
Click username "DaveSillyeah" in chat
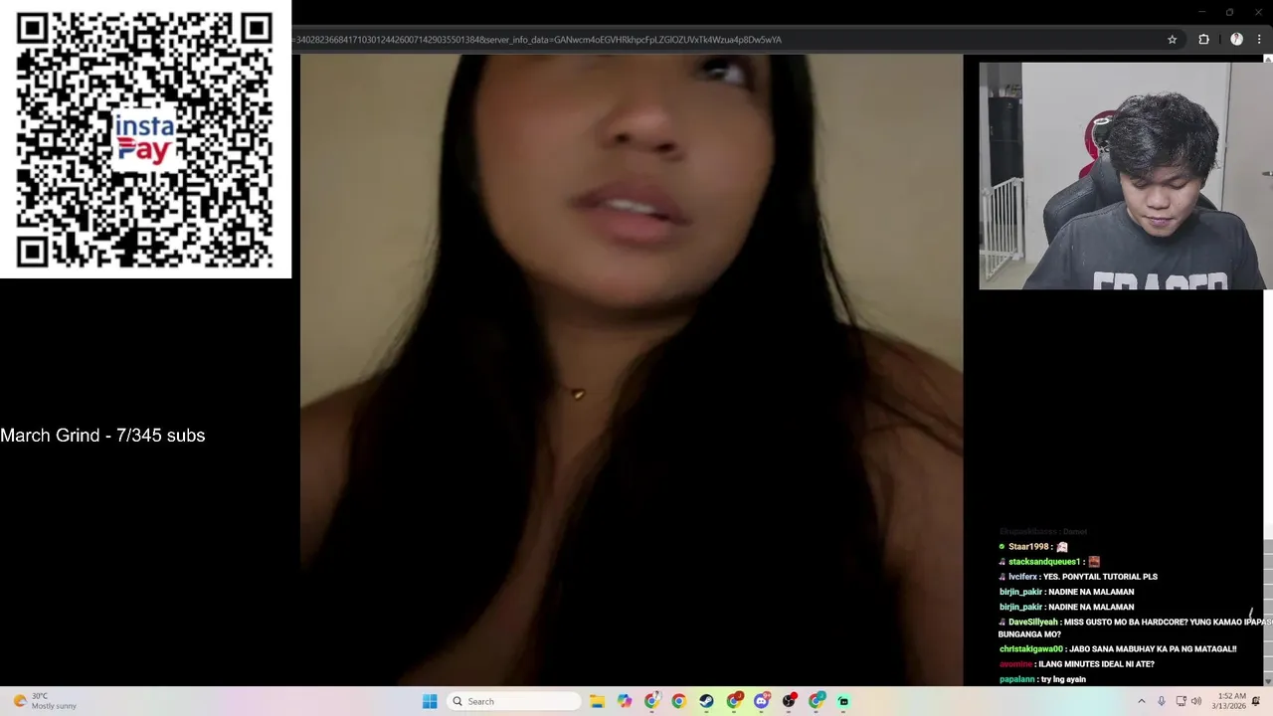pos(1033,623)
